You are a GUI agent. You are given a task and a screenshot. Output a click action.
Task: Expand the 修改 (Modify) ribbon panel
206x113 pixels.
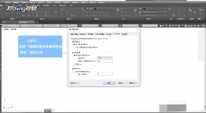[x=42, y=19]
